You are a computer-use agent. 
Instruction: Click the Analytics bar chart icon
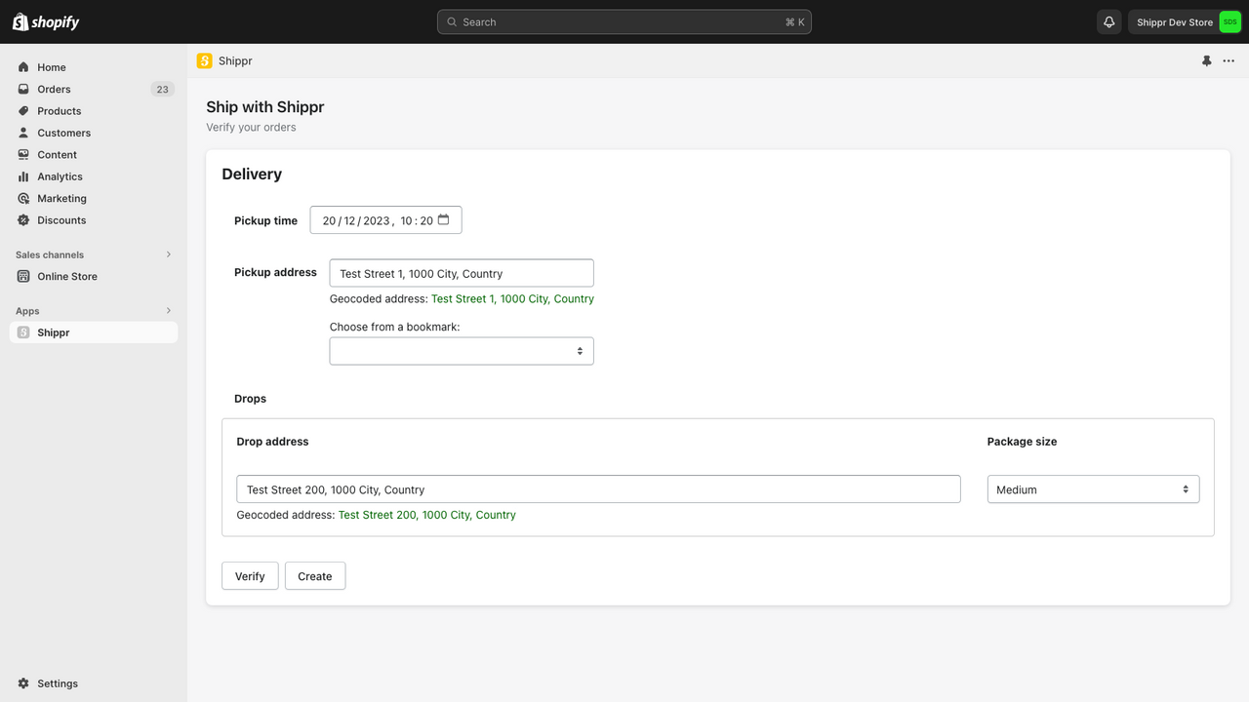23,176
